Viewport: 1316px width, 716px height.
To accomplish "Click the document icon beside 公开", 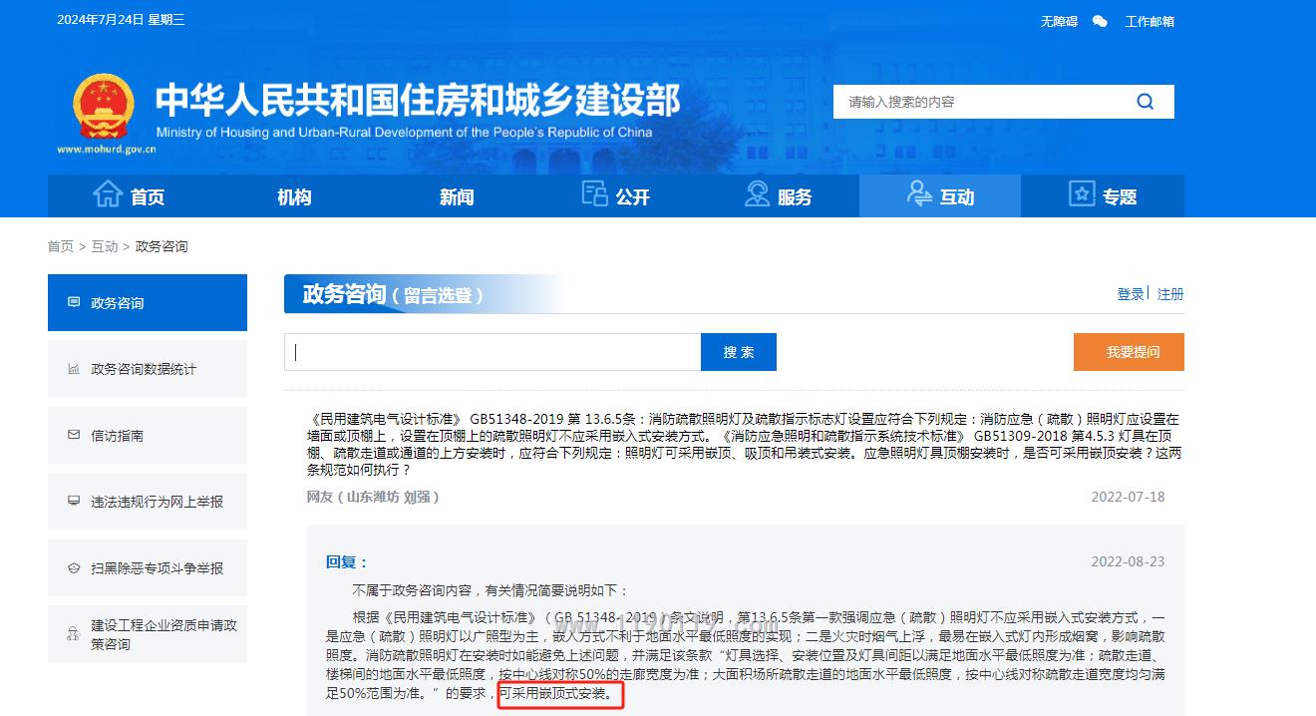I will click(x=594, y=193).
